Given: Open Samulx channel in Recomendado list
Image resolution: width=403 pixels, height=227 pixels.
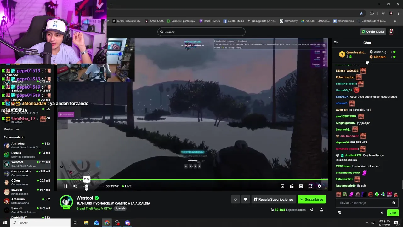Looking at the screenshot, I should 27,210.
